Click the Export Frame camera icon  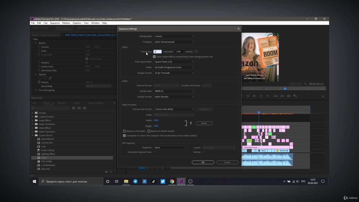(289, 96)
